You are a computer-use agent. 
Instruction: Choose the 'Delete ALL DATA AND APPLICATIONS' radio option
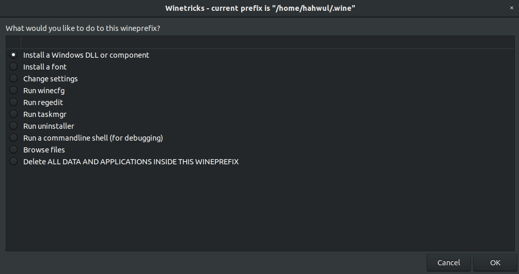point(13,162)
